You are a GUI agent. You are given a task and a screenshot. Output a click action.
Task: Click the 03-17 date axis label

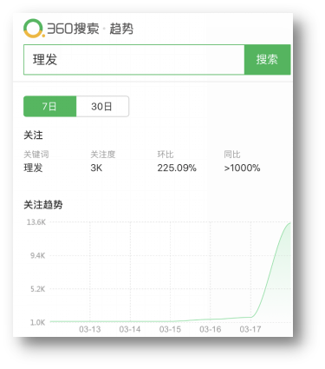[x=250, y=329]
